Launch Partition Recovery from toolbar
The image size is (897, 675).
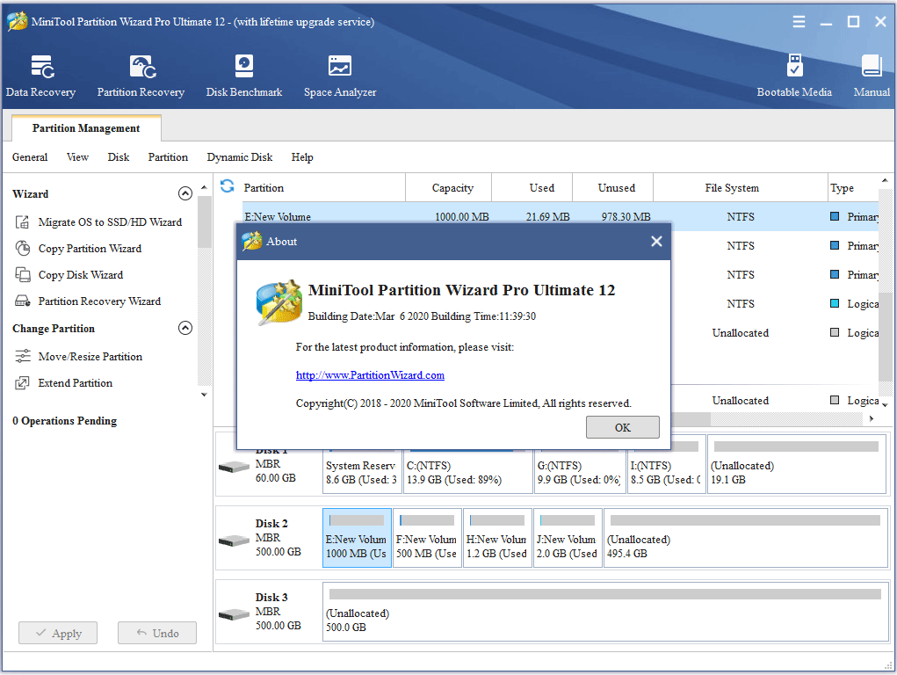point(141,76)
